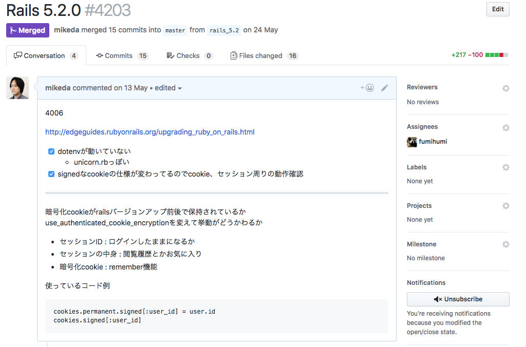Open mikeda profile from merge header
Viewport: 526px width, 347px height.
coord(66,30)
